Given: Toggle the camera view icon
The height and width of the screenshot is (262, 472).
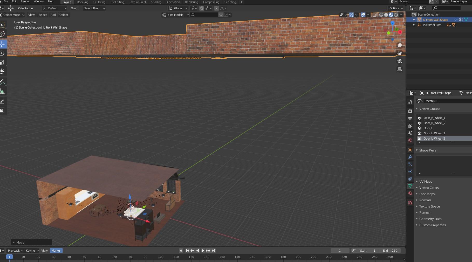Looking at the screenshot, I should (x=400, y=61).
